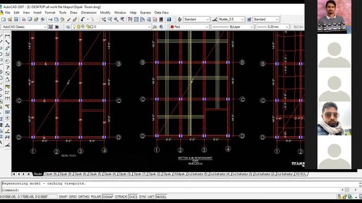Viewport: 362px width, 203px height.
Task: Open the File menu
Action: pos(7,12)
